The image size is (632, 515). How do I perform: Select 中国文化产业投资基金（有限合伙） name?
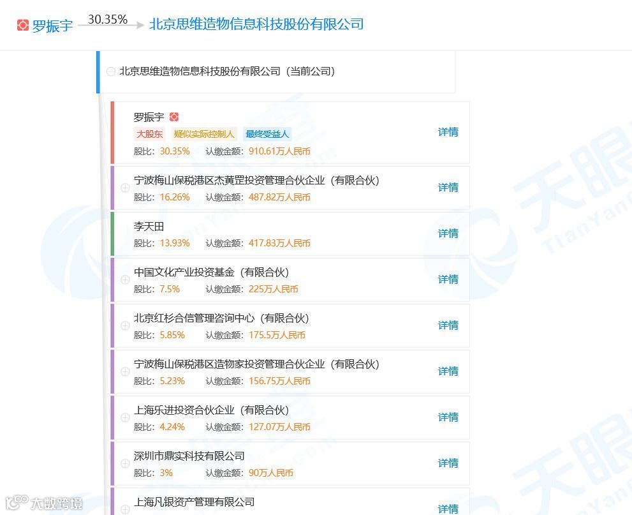(x=211, y=272)
